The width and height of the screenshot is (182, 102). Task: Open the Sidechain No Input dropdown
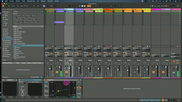(22, 83)
